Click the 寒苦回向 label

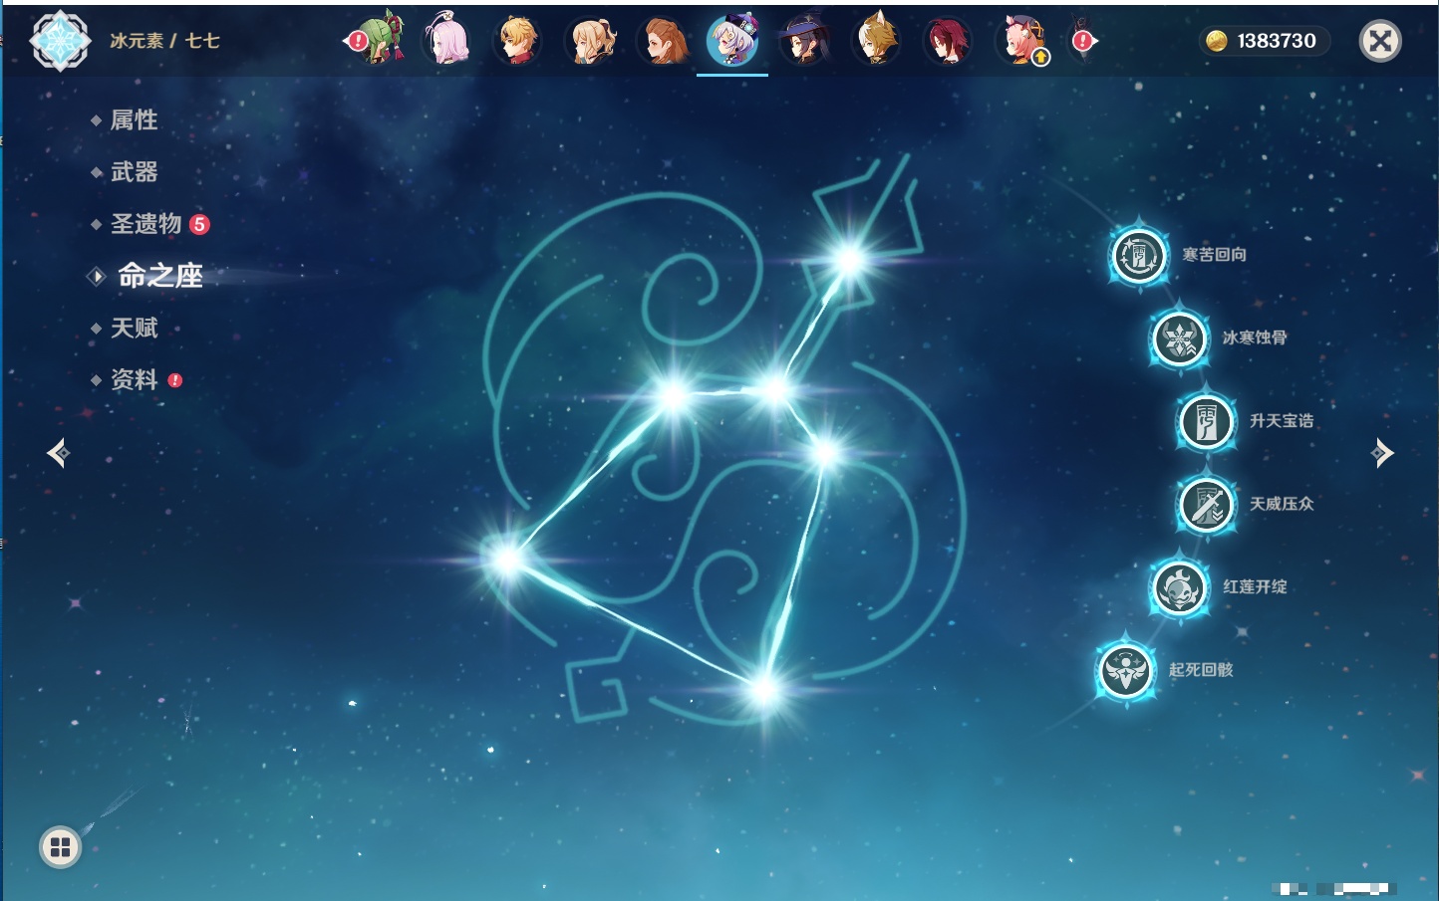(x=1214, y=255)
